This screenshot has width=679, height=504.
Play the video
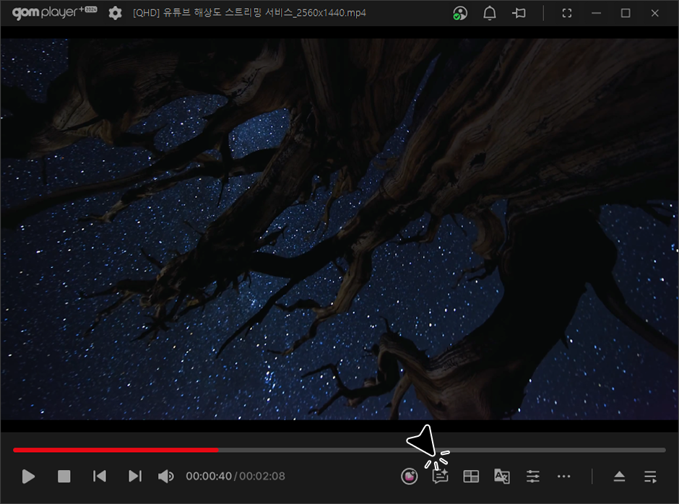(x=28, y=477)
